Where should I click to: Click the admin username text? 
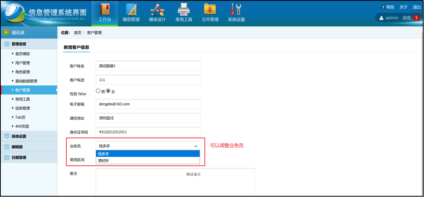point(392,18)
